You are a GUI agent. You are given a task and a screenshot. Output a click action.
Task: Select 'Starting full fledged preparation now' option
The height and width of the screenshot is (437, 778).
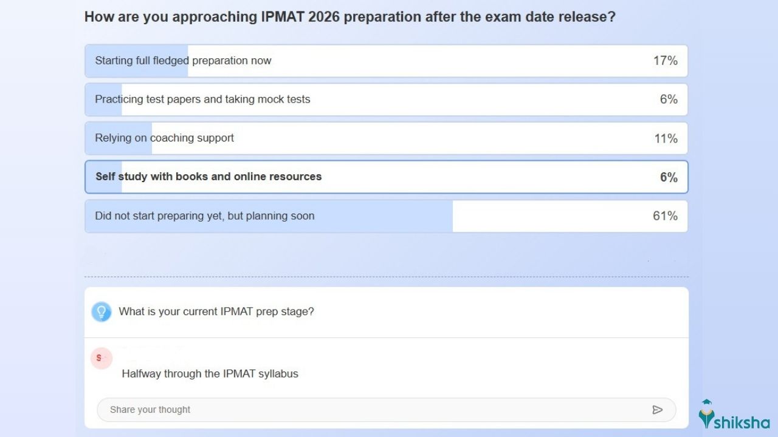[183, 61]
